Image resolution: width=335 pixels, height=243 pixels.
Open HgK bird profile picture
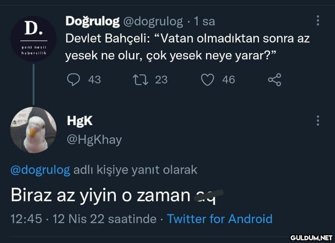[33, 130]
